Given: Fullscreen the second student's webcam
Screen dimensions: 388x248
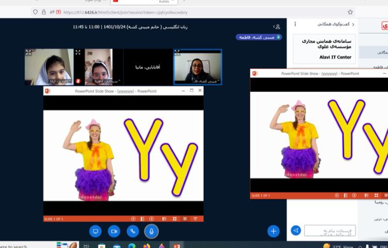Looking at the screenshot, I should [x=78, y=52].
